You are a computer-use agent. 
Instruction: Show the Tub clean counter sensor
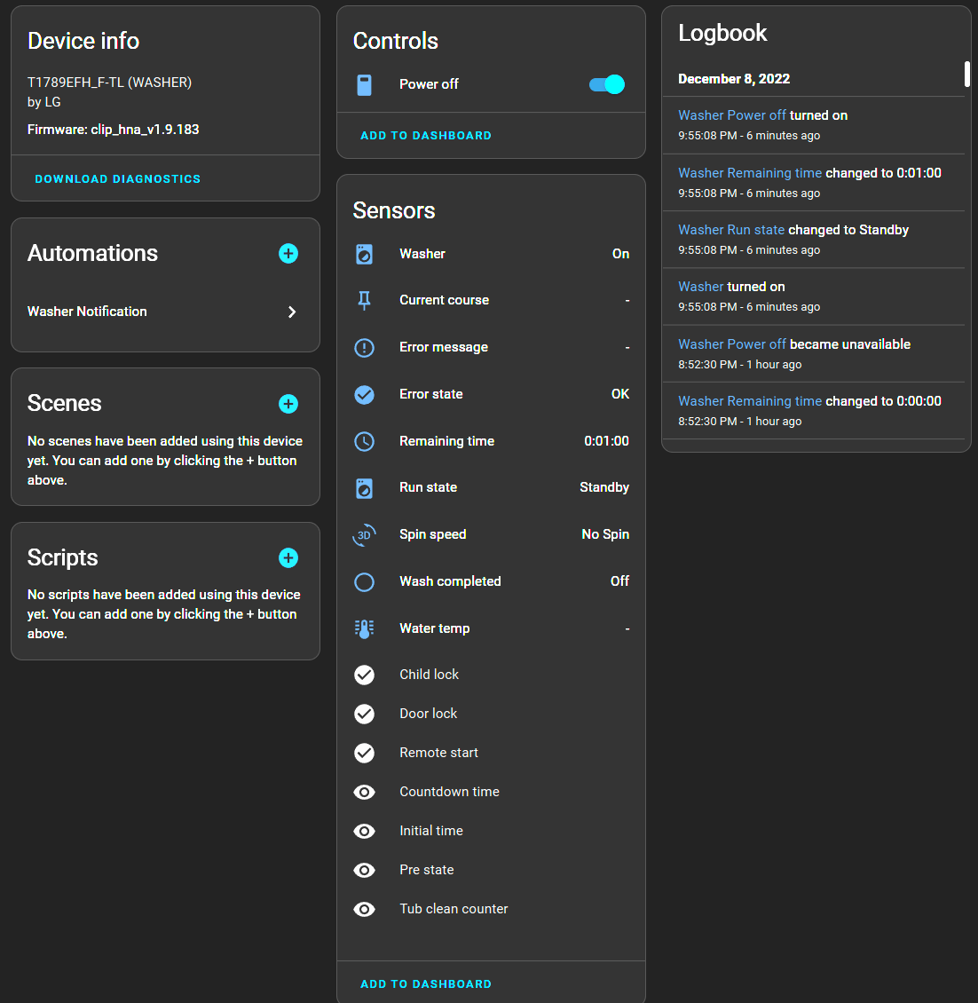click(x=364, y=909)
